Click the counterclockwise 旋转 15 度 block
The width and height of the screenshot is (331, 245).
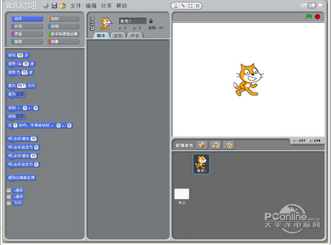pos(20,72)
